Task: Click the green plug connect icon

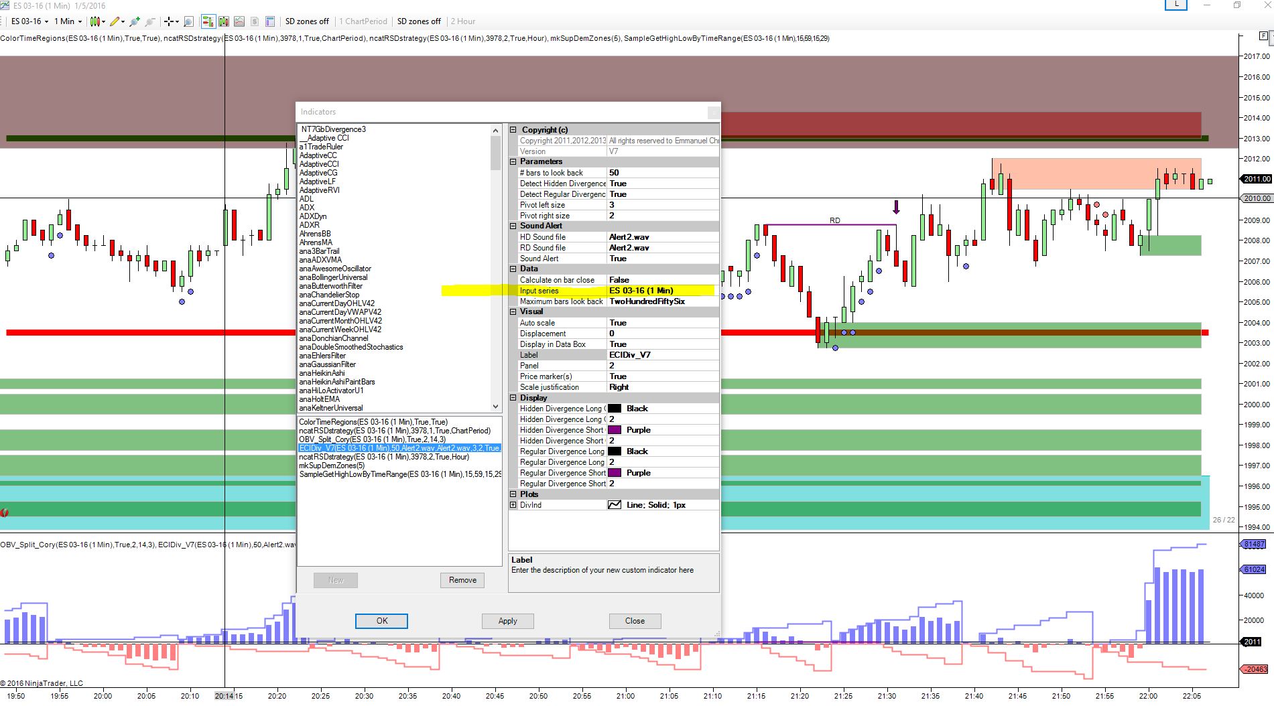Action: coord(135,21)
